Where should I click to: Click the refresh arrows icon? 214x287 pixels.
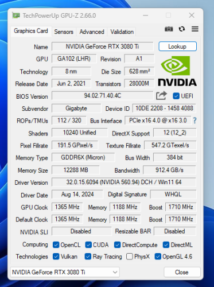point(182,29)
